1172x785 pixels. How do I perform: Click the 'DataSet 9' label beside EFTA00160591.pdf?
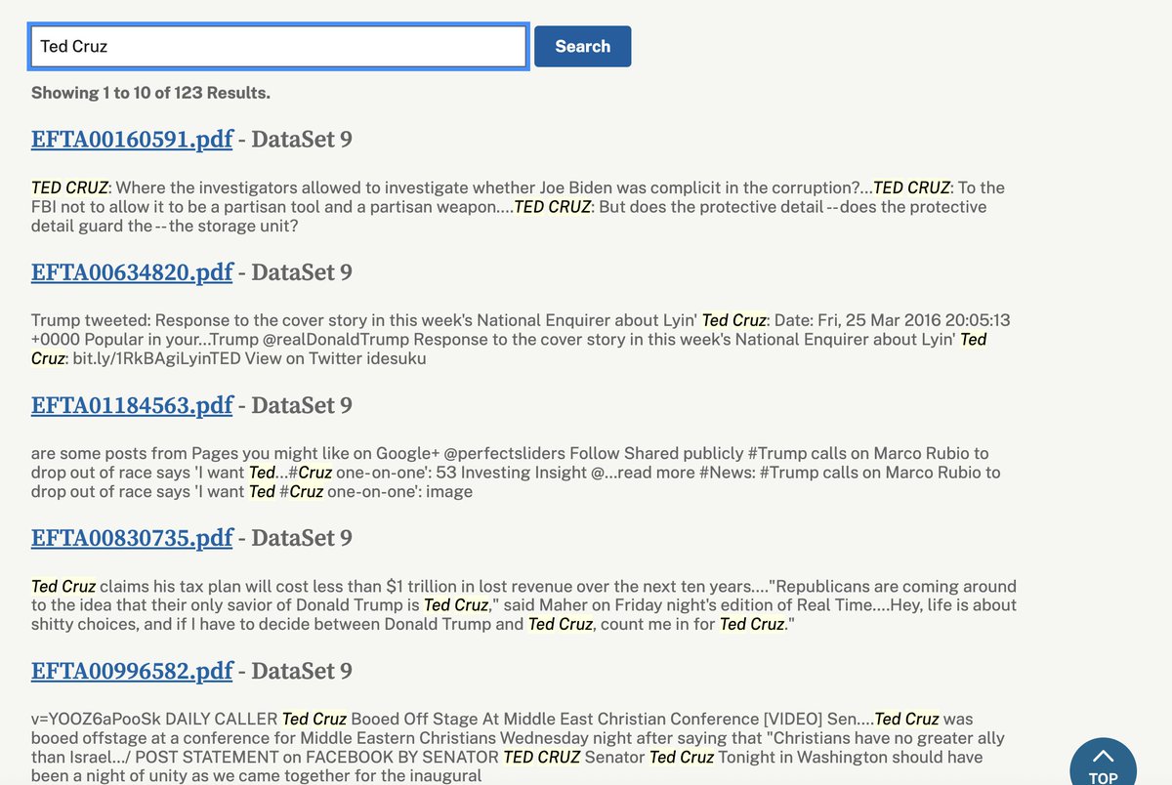(302, 140)
